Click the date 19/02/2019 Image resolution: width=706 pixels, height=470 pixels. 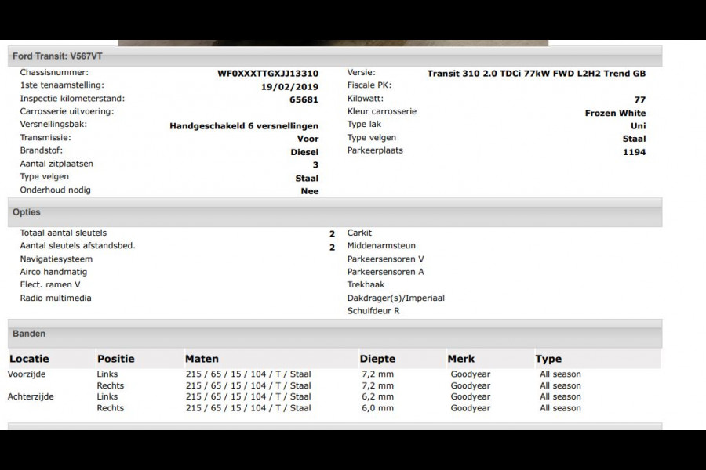pos(289,87)
